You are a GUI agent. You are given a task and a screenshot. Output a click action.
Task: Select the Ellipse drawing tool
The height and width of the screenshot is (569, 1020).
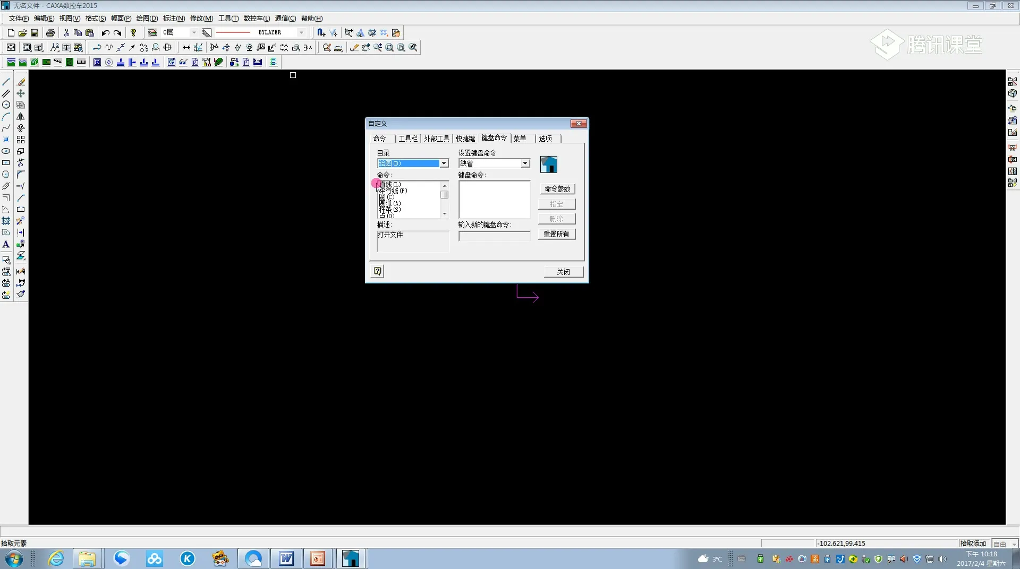[6, 151]
